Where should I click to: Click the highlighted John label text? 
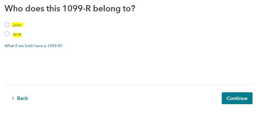coord(17,25)
